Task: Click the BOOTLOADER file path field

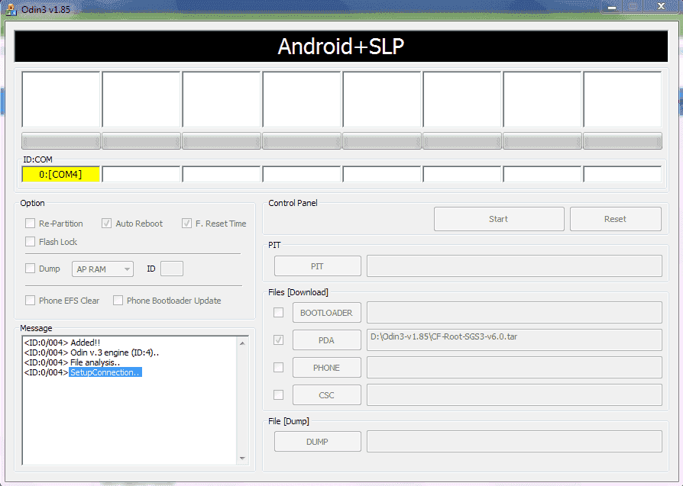Action: tap(514, 312)
